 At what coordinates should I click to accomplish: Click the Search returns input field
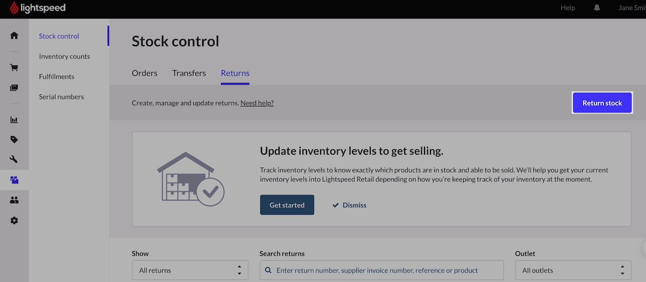tap(382, 270)
